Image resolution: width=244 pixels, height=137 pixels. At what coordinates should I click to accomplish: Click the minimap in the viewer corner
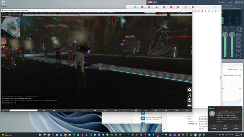tap(11, 27)
